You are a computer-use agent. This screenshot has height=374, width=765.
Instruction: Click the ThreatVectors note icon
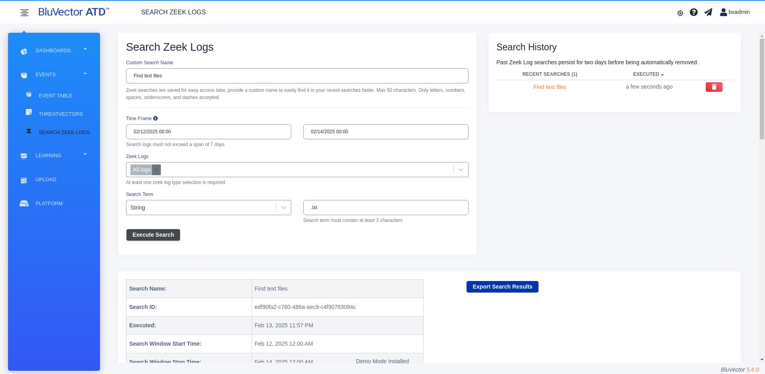[29, 112]
